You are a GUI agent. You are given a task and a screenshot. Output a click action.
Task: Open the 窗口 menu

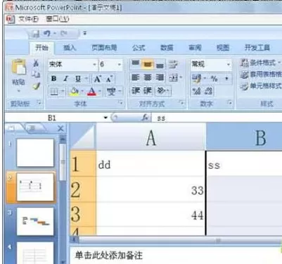[58, 19]
